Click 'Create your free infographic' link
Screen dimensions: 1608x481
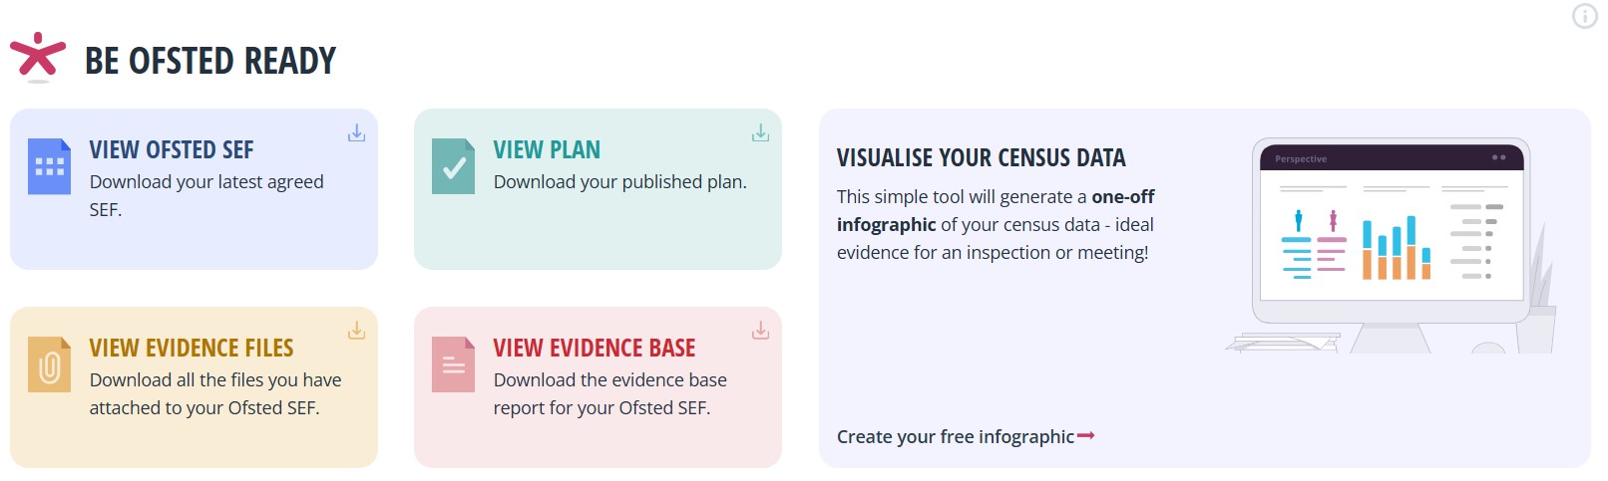(955, 437)
